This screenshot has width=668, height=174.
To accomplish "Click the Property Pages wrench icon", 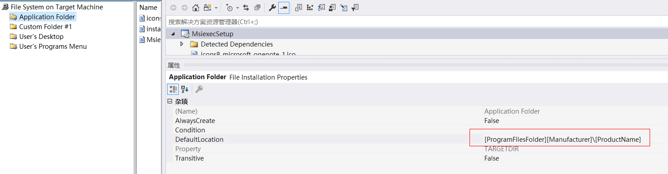I will [199, 89].
